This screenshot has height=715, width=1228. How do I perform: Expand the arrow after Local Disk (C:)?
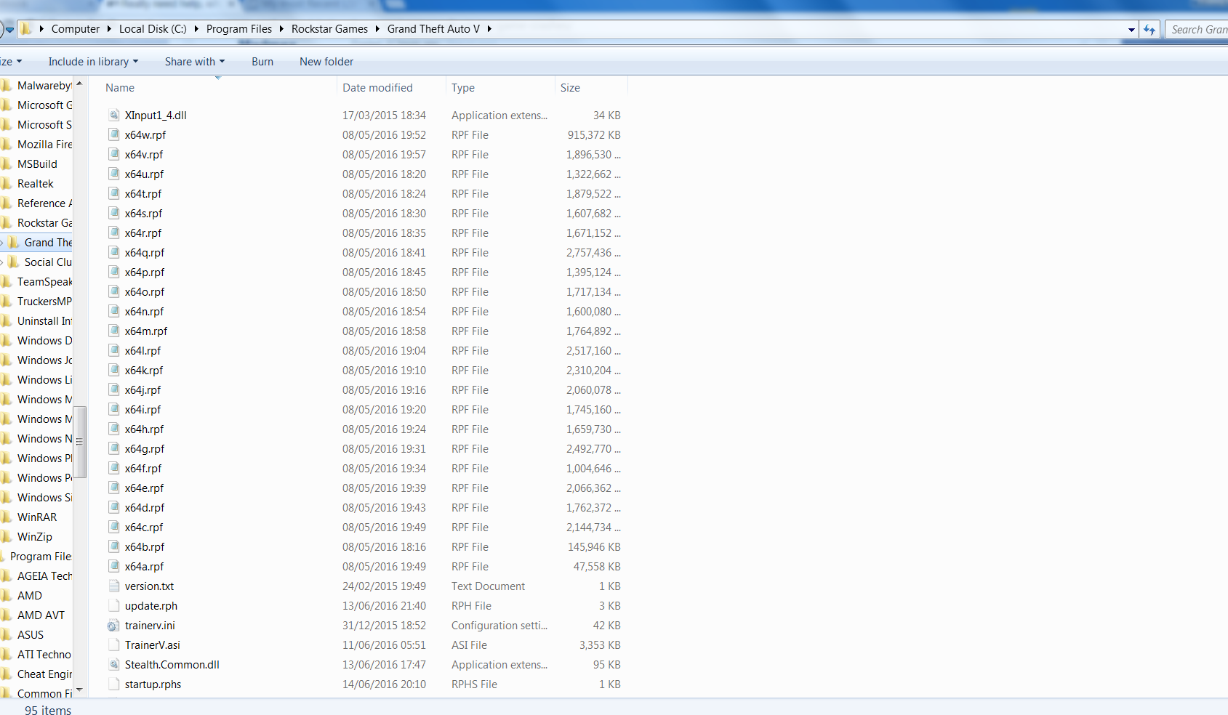(x=196, y=29)
